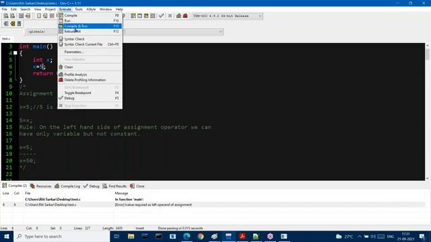Click the Compile & Run toolbar icon

click(x=146, y=16)
